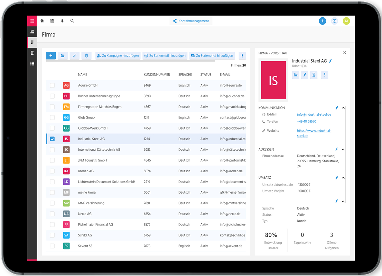The image size is (382, 276).
Task: Sort by STATUS column header
Action: 206,75
